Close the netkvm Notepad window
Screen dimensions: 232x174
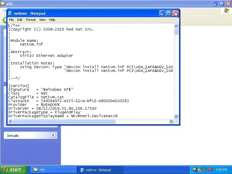pos(176,13)
